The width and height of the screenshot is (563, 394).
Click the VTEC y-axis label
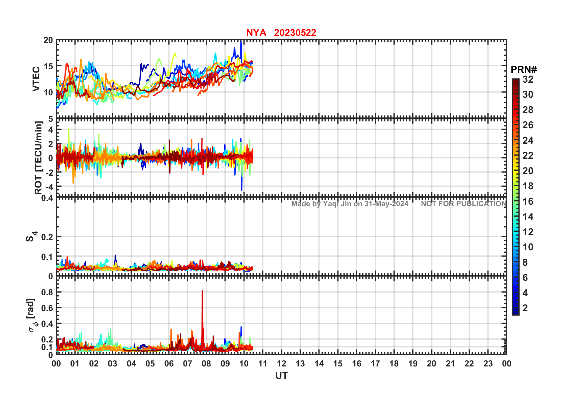[36, 79]
